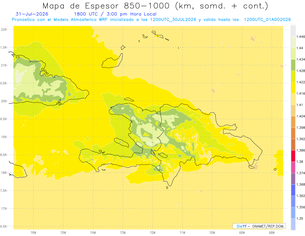Pick the red 1.38–1.386 legend color
This screenshot has height=236, width=305.
(x=293, y=156)
